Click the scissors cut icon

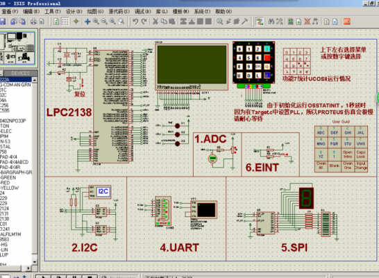(x=155, y=22)
